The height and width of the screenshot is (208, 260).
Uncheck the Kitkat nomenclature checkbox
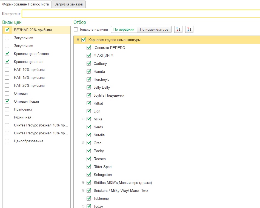(x=89, y=103)
